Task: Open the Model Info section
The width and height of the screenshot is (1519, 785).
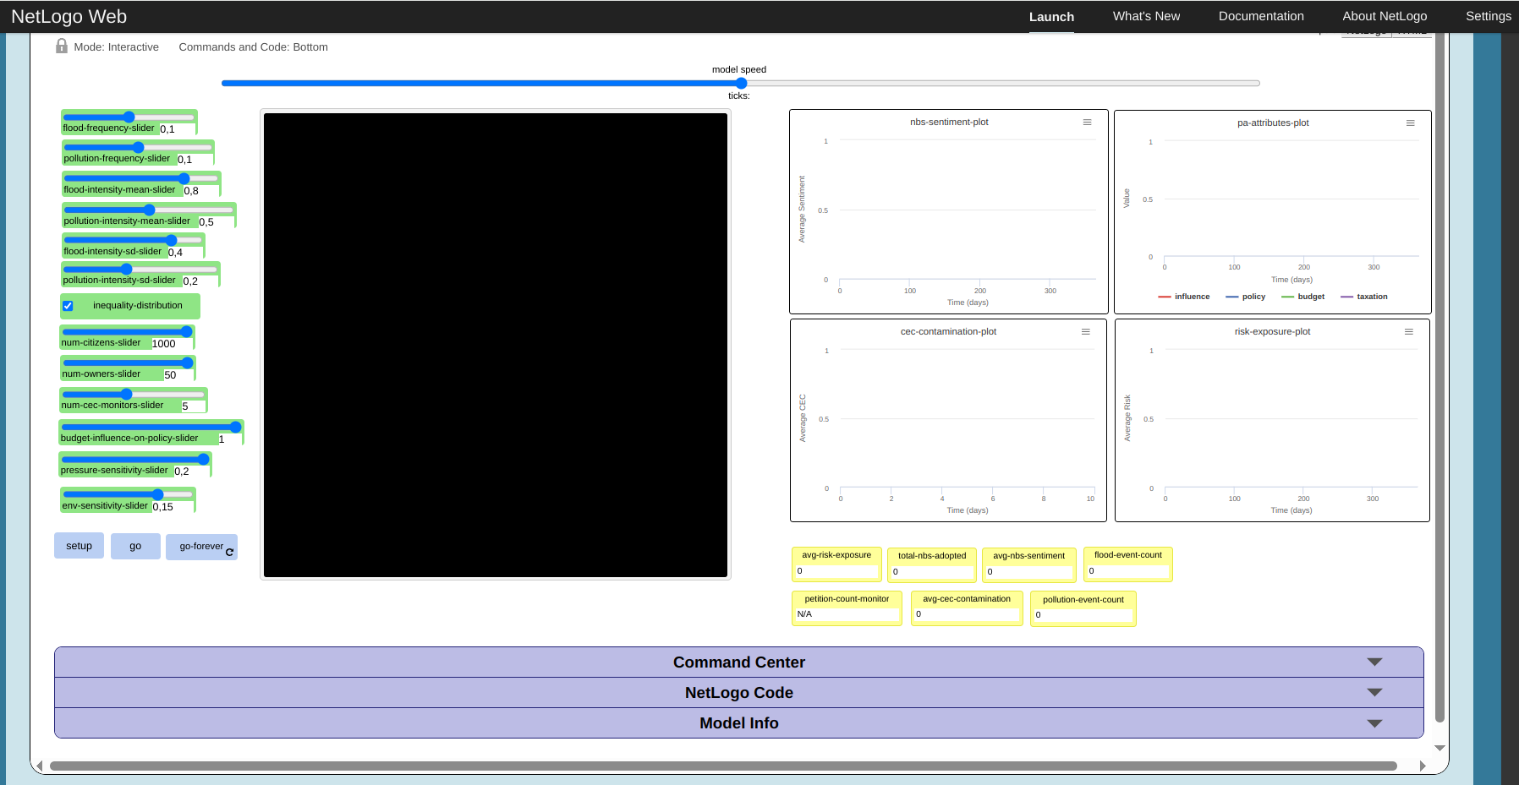Action: tap(738, 722)
